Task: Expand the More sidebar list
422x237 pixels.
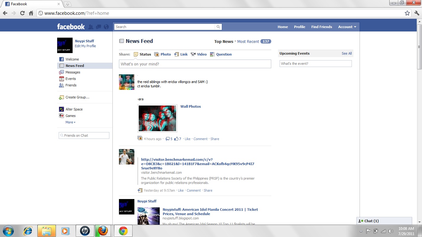Action: (70, 122)
